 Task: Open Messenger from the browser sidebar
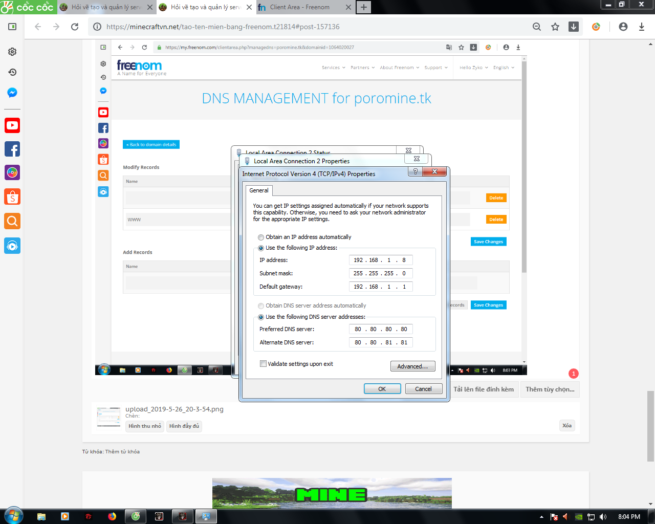(x=12, y=93)
